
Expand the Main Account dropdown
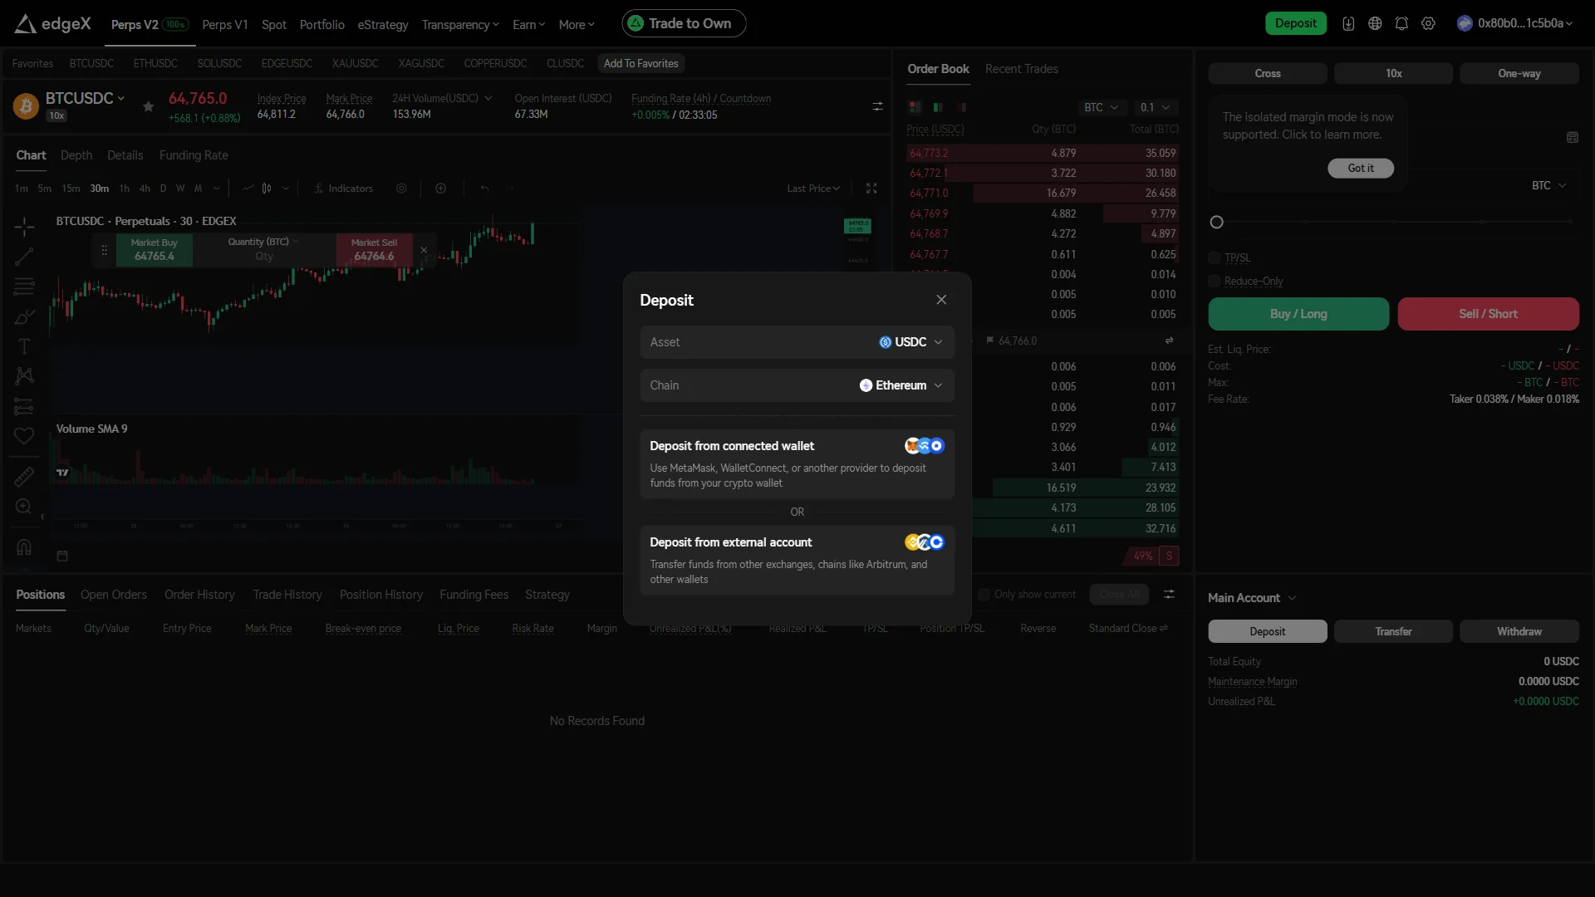pyautogui.click(x=1251, y=598)
